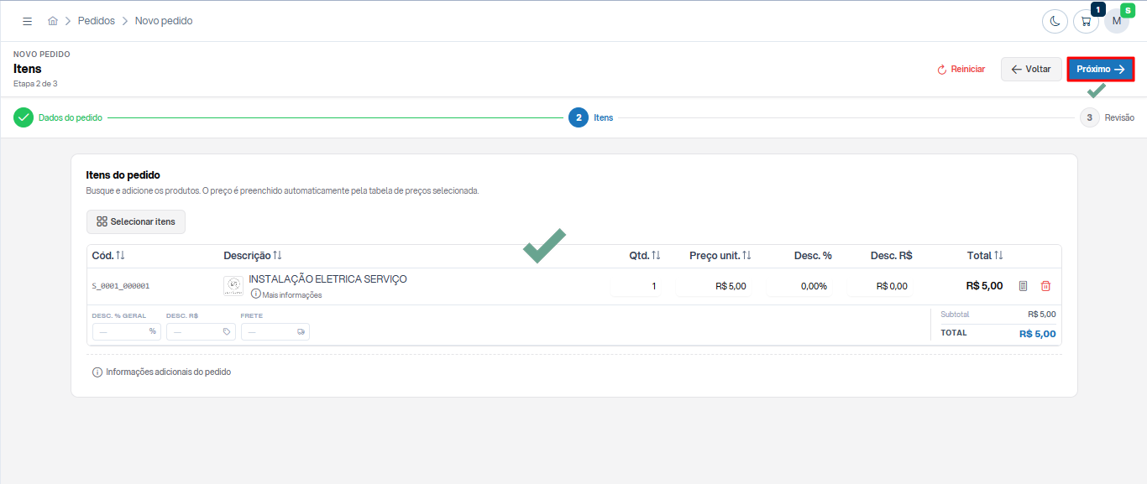
Task: Focus the Frete input field
Action: (x=275, y=331)
